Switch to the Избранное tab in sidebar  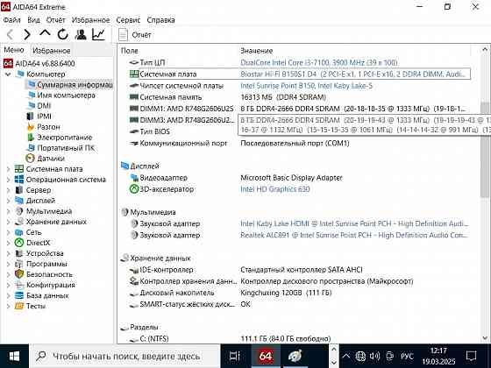click(52, 51)
